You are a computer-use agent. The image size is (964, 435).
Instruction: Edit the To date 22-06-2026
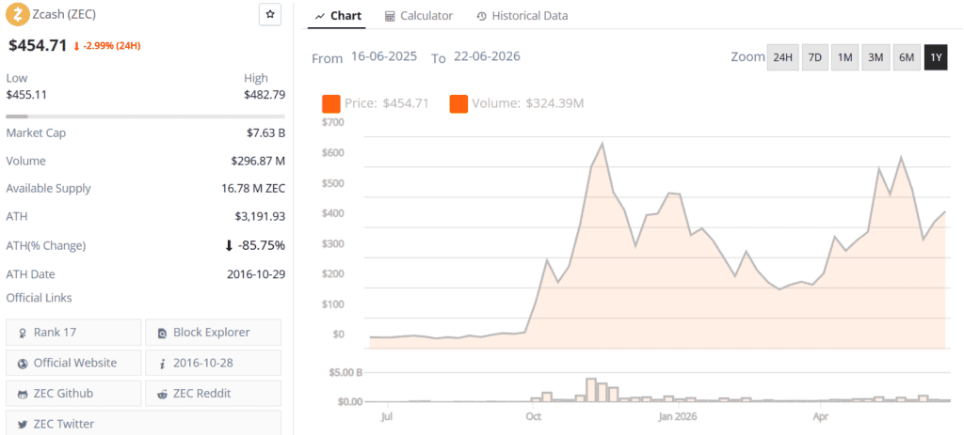487,57
